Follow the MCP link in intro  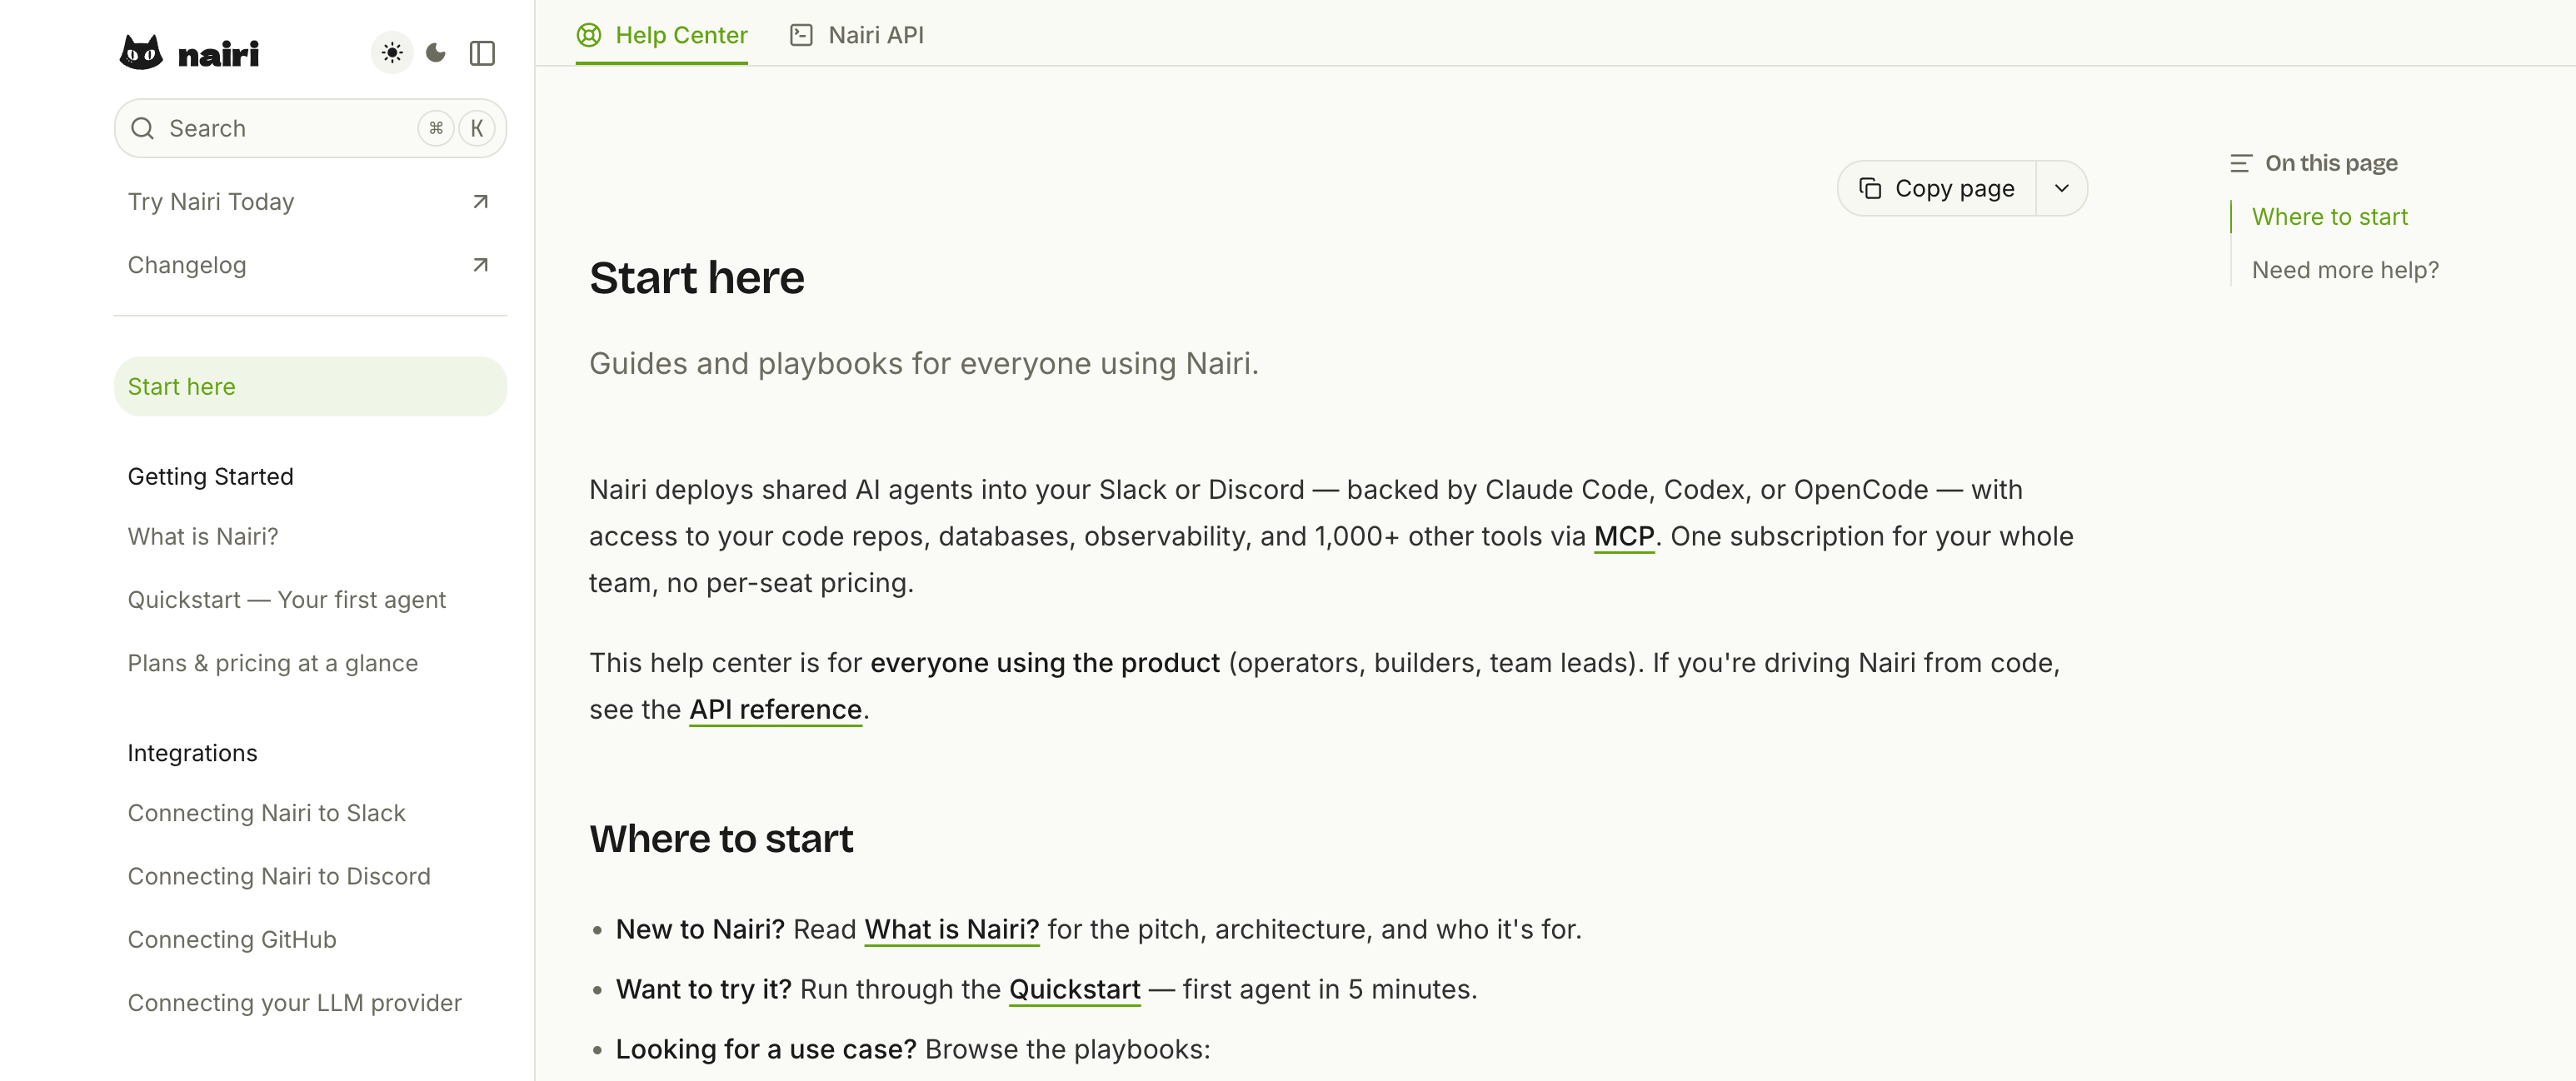point(1623,537)
